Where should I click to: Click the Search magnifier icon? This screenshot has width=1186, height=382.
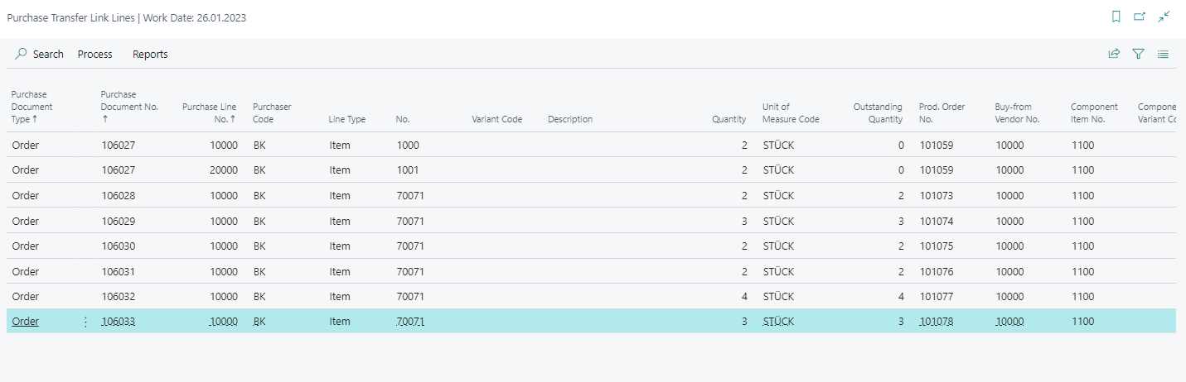click(x=22, y=54)
